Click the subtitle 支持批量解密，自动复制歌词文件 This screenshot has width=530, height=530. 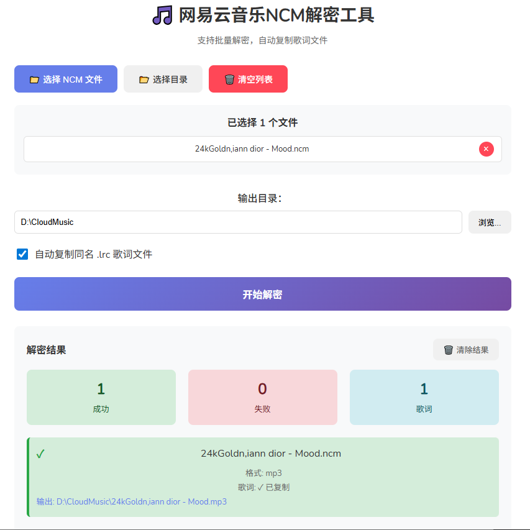click(263, 40)
